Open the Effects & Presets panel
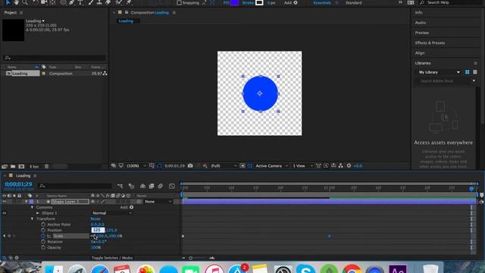 (x=430, y=42)
